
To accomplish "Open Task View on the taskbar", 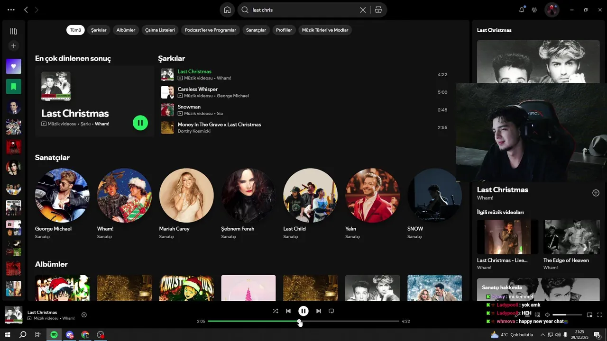I will point(38,335).
